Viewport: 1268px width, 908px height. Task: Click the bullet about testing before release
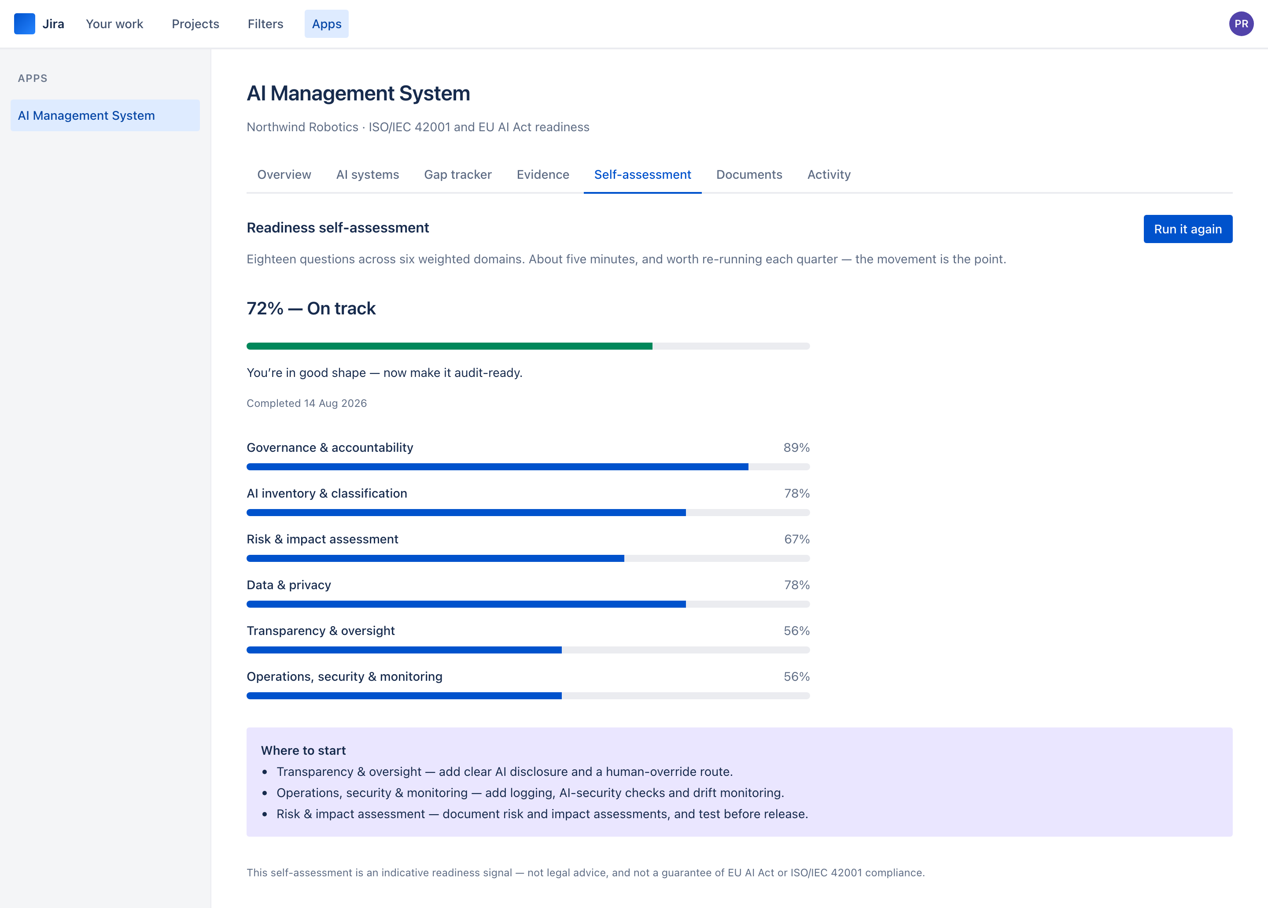coord(542,815)
